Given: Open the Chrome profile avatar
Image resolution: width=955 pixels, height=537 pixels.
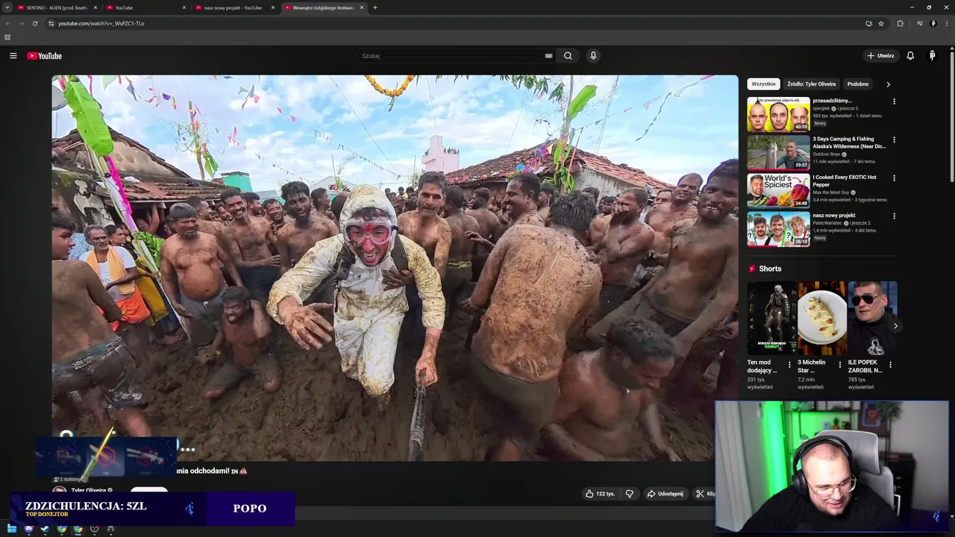Looking at the screenshot, I should tap(933, 23).
